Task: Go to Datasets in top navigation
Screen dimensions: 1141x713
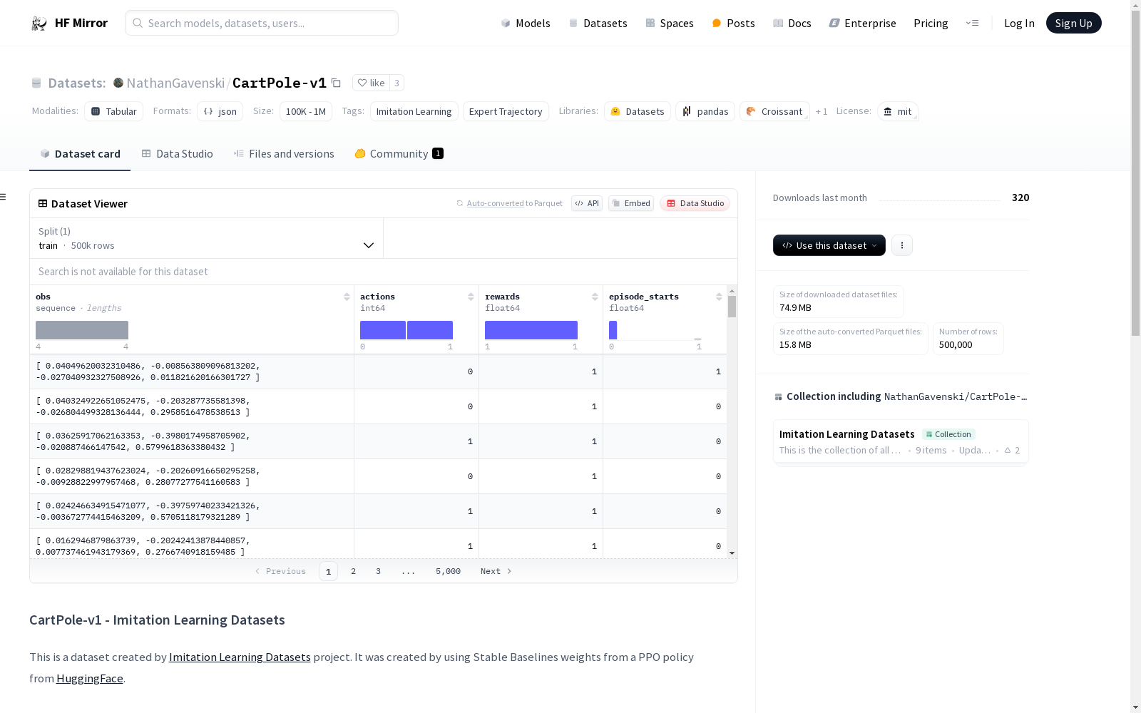Action: tap(598, 24)
